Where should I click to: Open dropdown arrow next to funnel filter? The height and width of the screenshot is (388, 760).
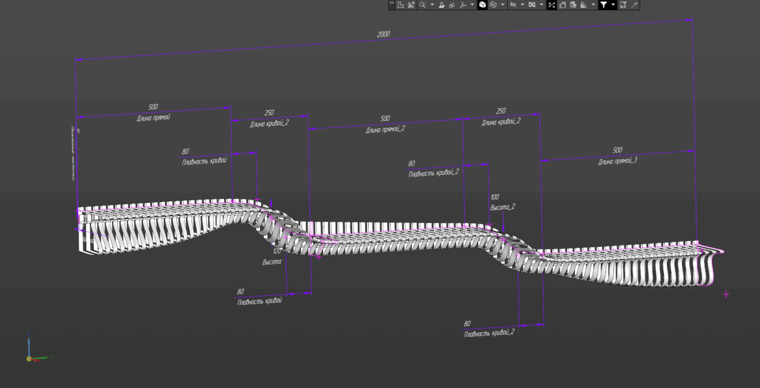tap(613, 5)
